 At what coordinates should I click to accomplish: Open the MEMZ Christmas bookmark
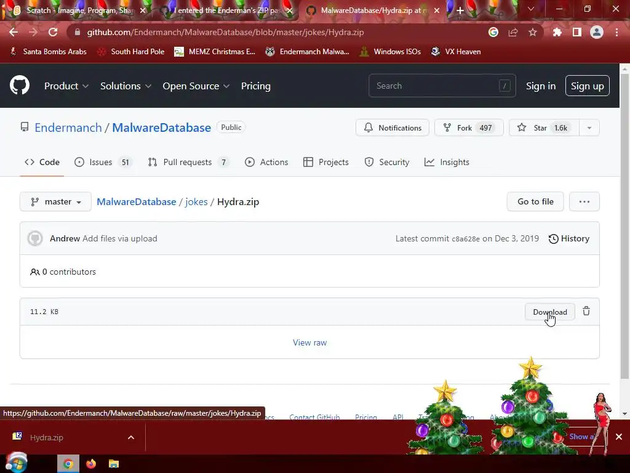click(215, 52)
